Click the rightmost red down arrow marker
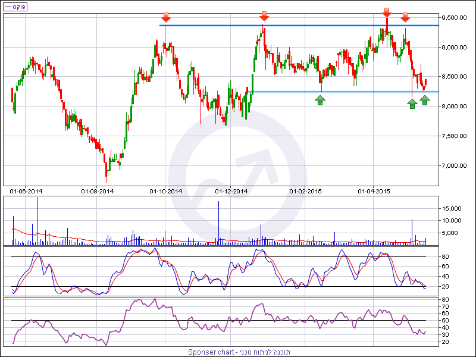This screenshot has width=476, height=357. (x=405, y=17)
